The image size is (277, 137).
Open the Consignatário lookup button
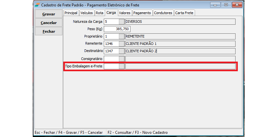pyautogui.click(x=121, y=59)
